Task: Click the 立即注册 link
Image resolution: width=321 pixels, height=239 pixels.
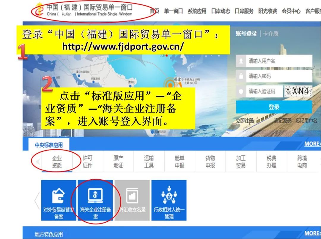Action: click(245, 121)
